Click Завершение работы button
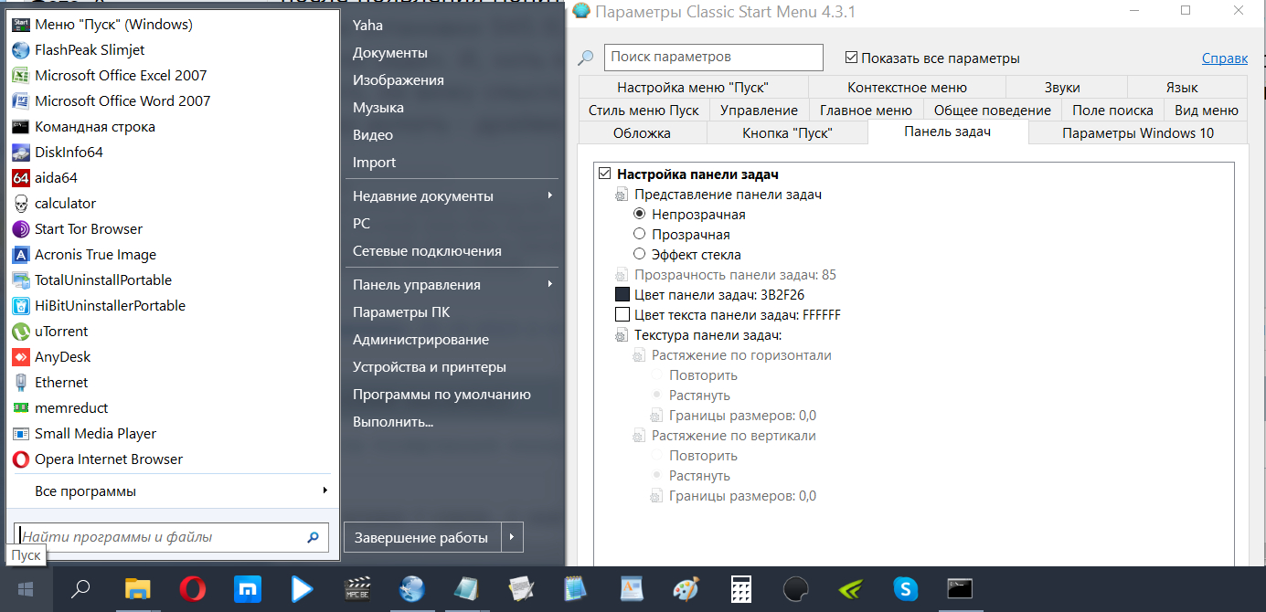The height and width of the screenshot is (612, 1266). tap(421, 537)
